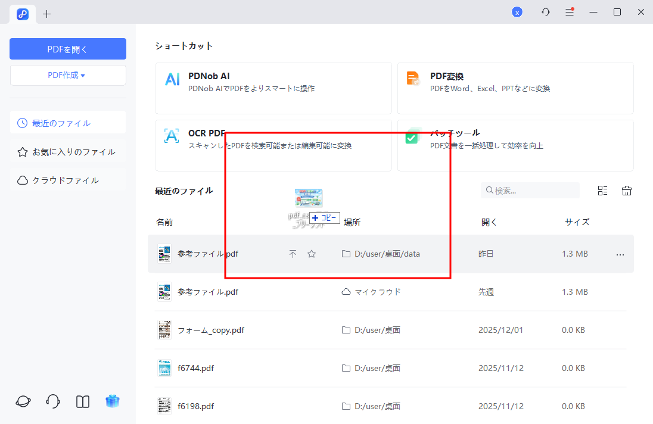Open the user guide book icon
The width and height of the screenshot is (653, 424).
[x=82, y=401]
